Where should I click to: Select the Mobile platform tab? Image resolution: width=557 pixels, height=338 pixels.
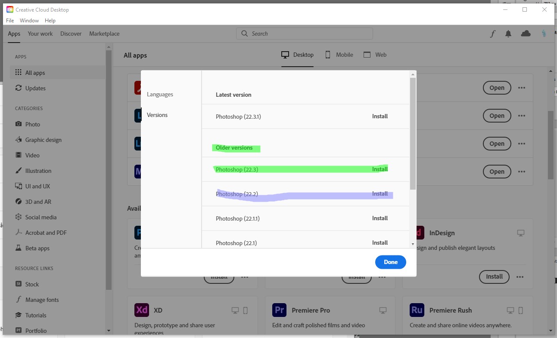click(339, 55)
